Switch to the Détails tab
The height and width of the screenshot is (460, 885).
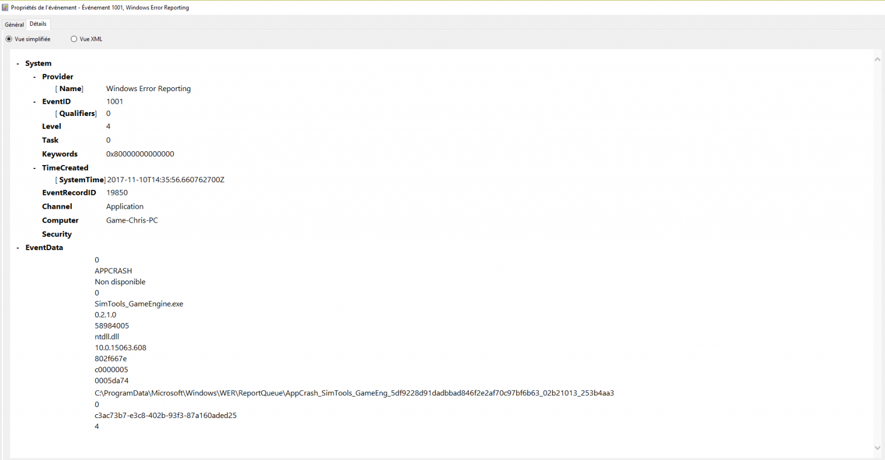tap(38, 24)
